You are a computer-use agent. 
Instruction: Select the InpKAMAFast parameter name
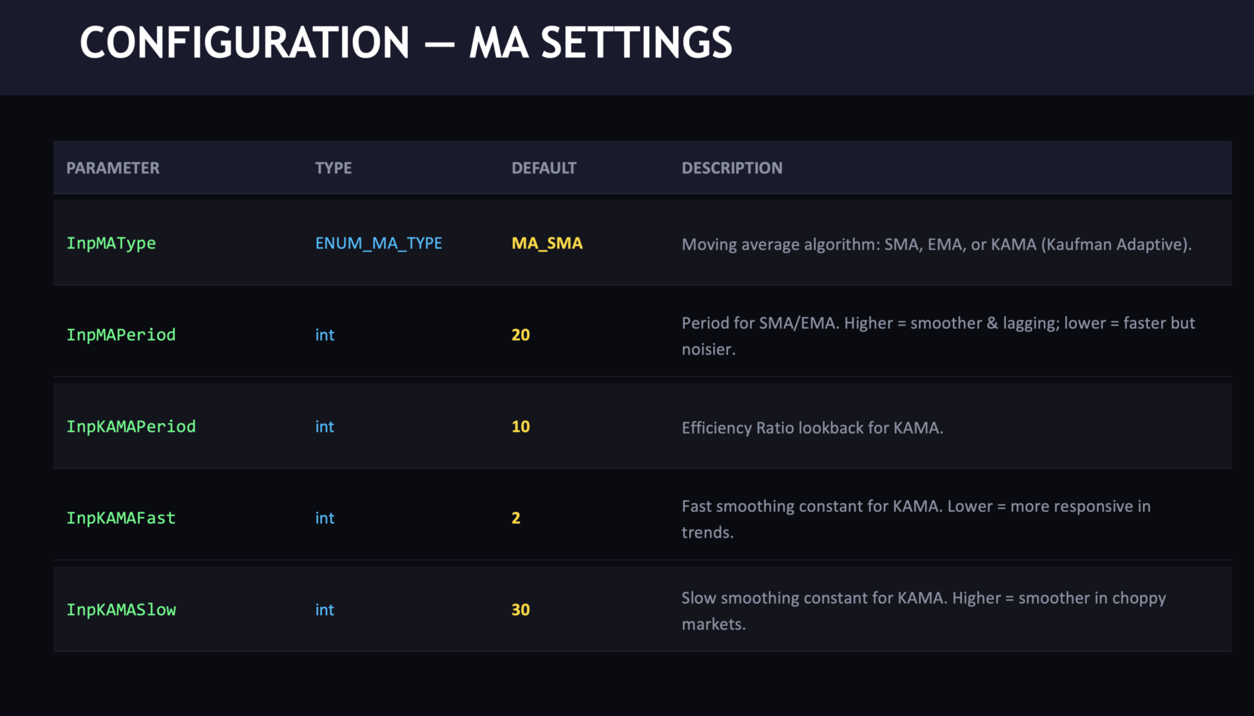coord(121,518)
